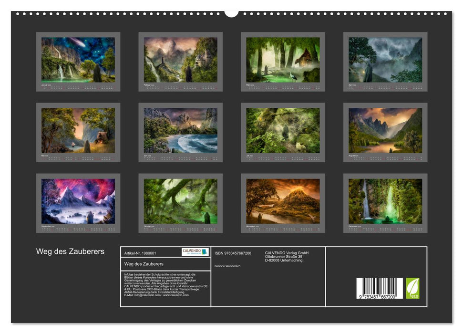Click the calendar hanging hole notch
This screenshot has width=463, height=334.
coord(231,13)
